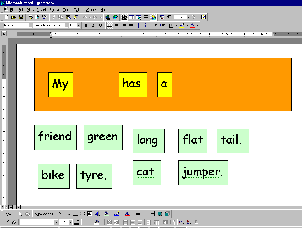Open the Table menu
This screenshot has height=228, width=302.
(x=78, y=10)
